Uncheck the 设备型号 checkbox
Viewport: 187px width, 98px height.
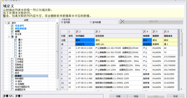click(x=12, y=26)
